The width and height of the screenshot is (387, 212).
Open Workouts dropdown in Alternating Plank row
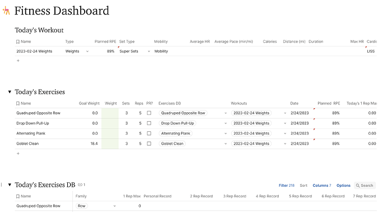click(x=285, y=133)
